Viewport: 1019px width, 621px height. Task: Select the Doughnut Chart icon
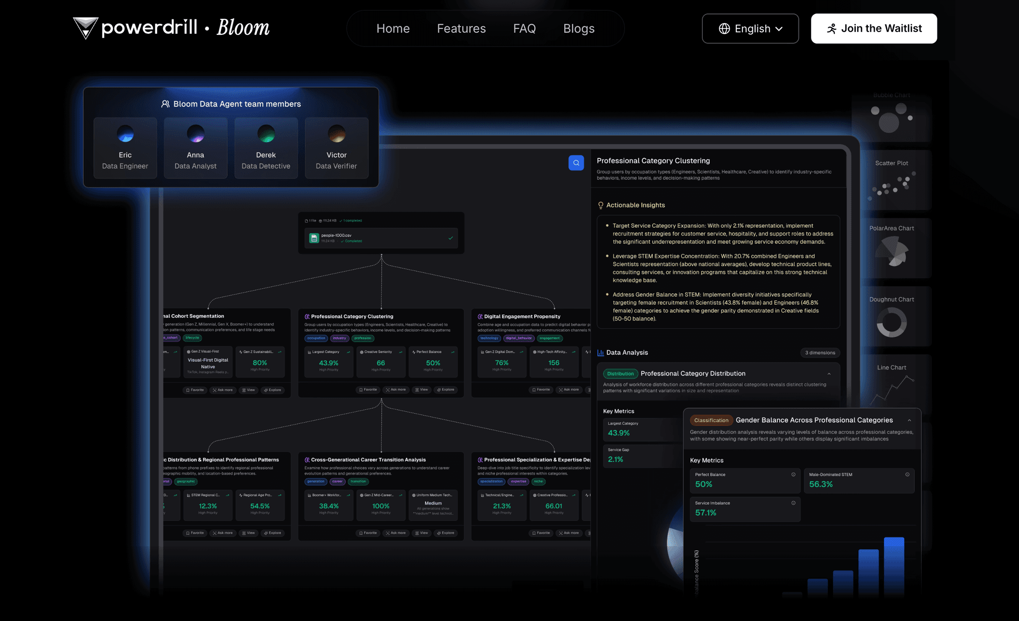pyautogui.click(x=891, y=322)
